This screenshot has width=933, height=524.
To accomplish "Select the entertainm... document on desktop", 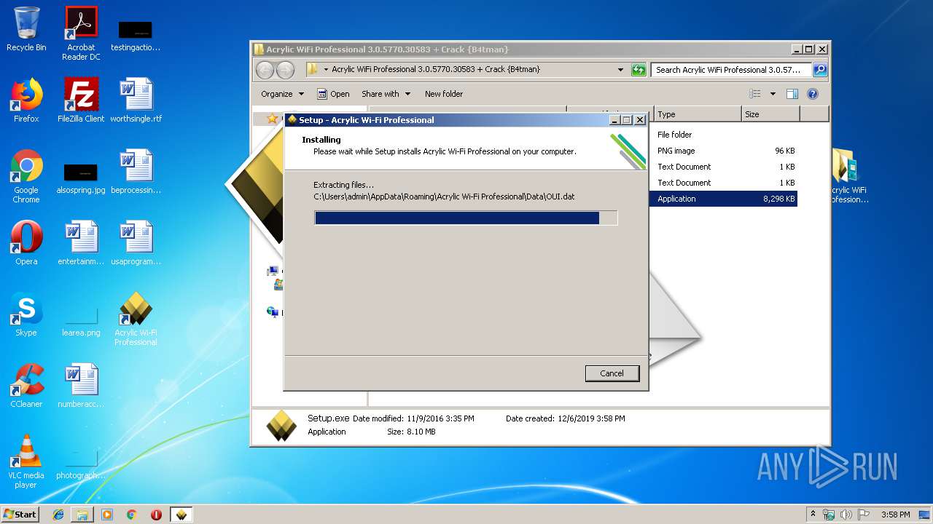I will pyautogui.click(x=81, y=243).
